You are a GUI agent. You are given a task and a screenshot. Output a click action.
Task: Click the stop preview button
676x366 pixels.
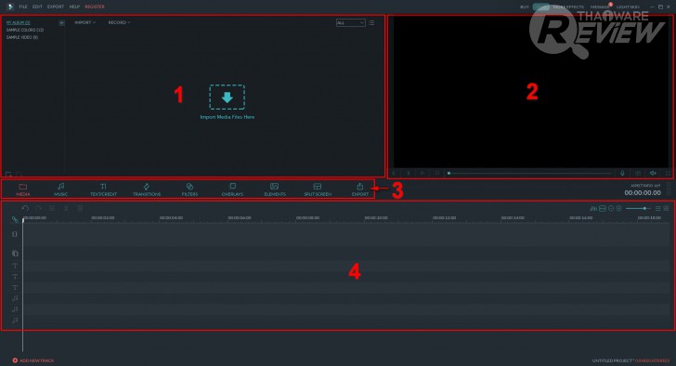point(437,173)
